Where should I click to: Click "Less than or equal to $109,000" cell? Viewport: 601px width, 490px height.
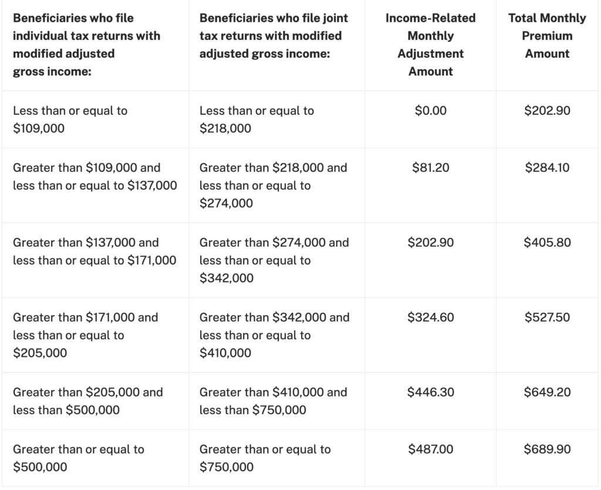(x=70, y=119)
